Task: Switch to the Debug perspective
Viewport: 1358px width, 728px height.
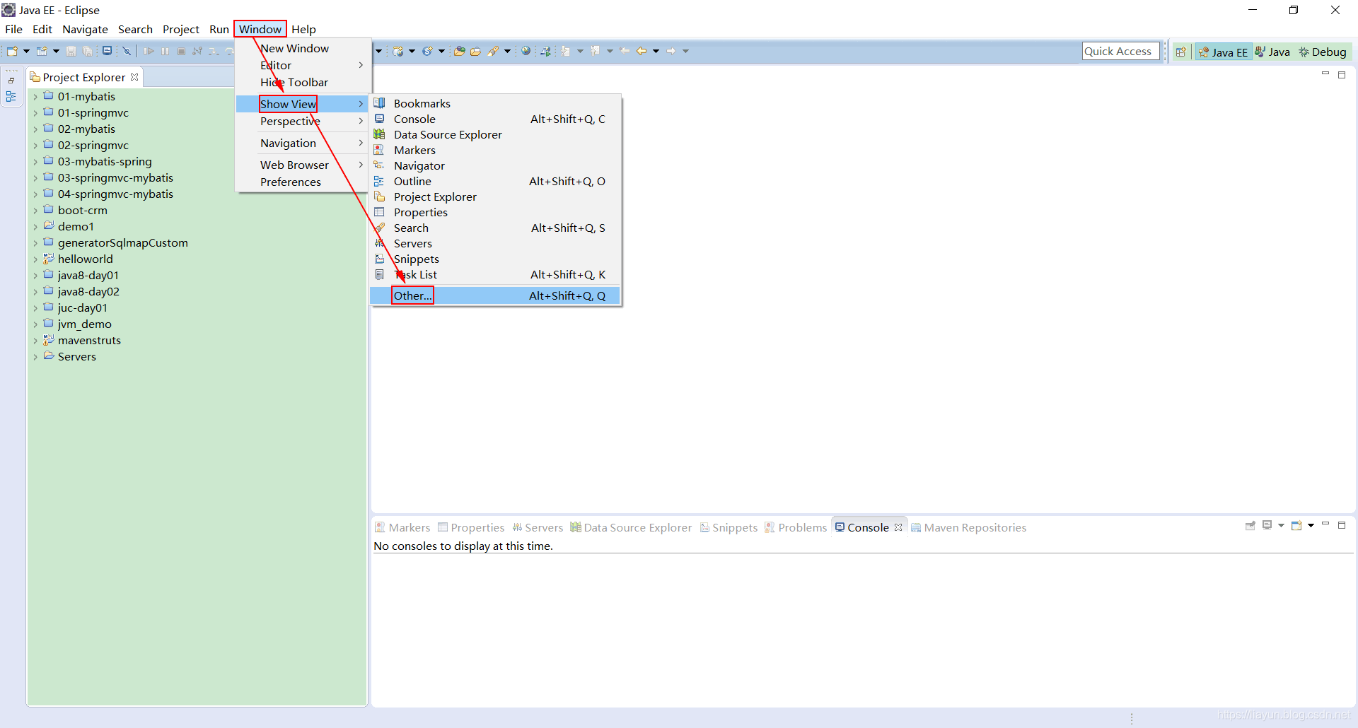Action: coord(1322,52)
